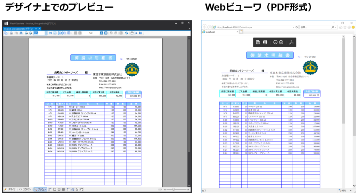Go to the next page in the preview

tap(102, 33)
